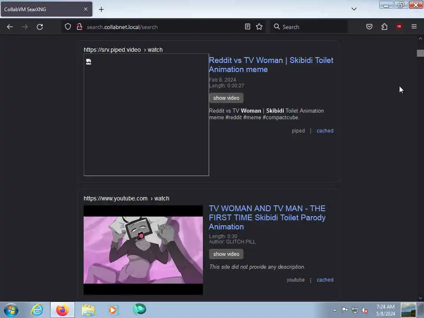Close the CollabVM SearXNG tab
The width and height of the screenshot is (424, 318).
86,9
